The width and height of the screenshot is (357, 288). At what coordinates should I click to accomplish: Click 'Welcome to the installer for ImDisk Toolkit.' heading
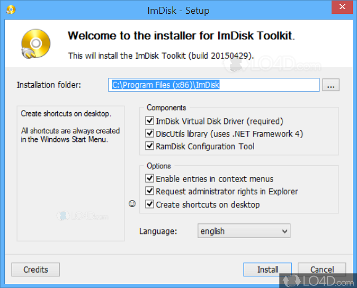click(181, 35)
